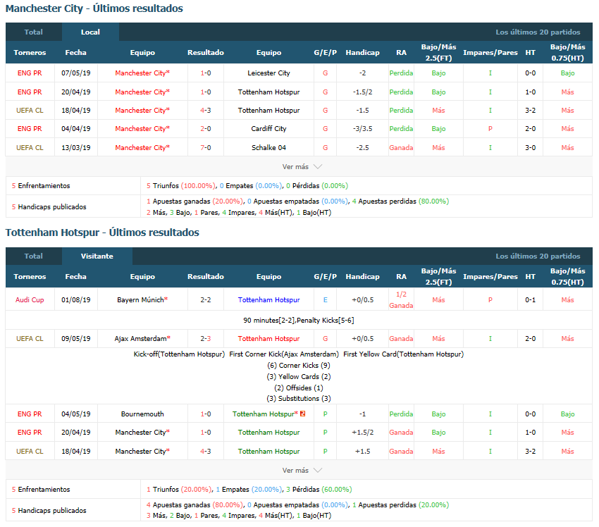Click the 1-0 result of Bournemouth match
Image resolution: width=599 pixels, height=527 pixels.
point(206,414)
